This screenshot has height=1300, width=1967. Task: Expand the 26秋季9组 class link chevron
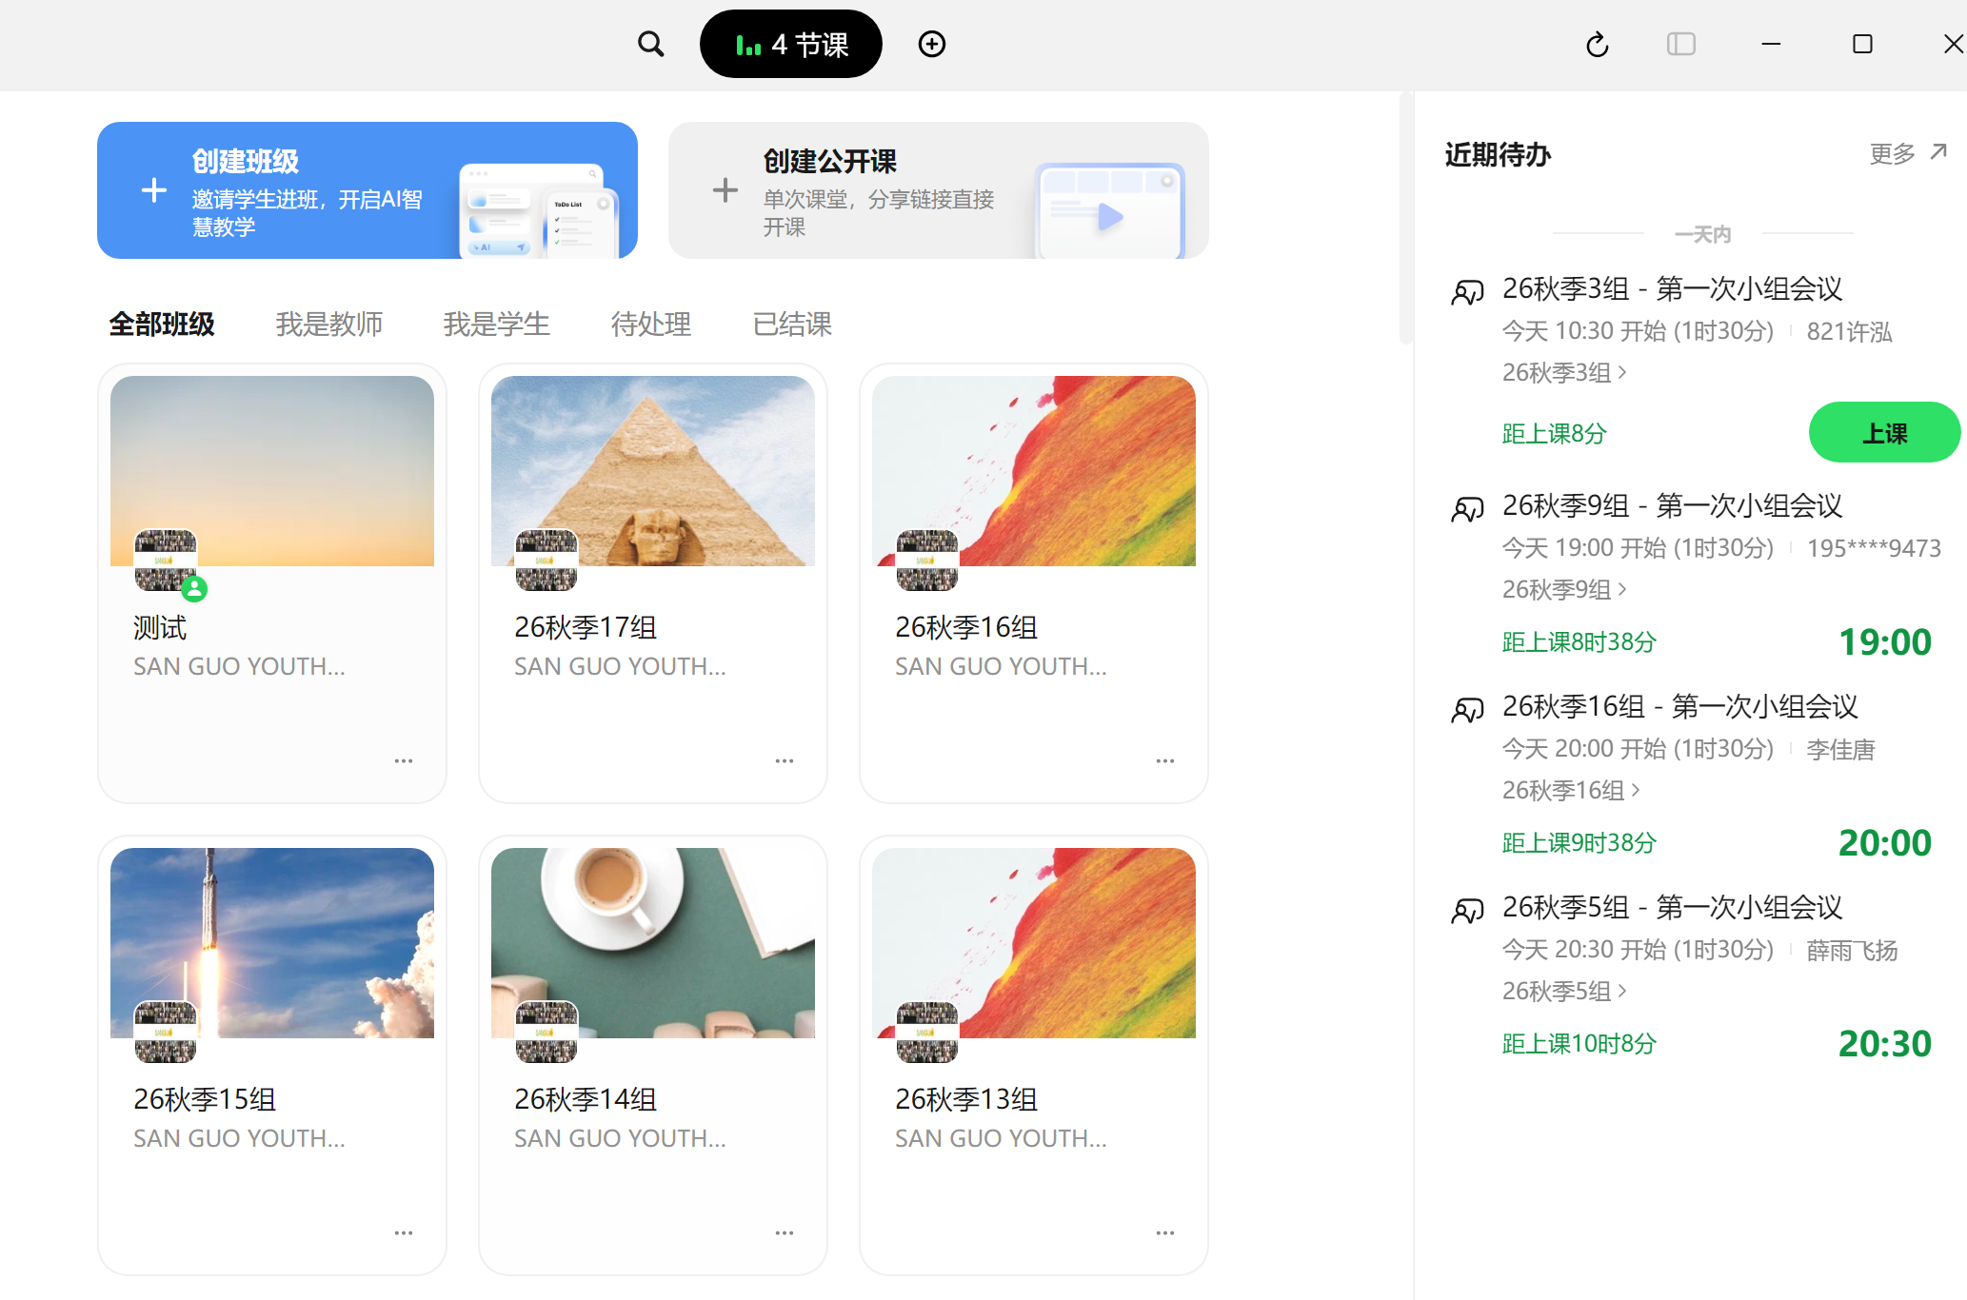tap(1622, 589)
